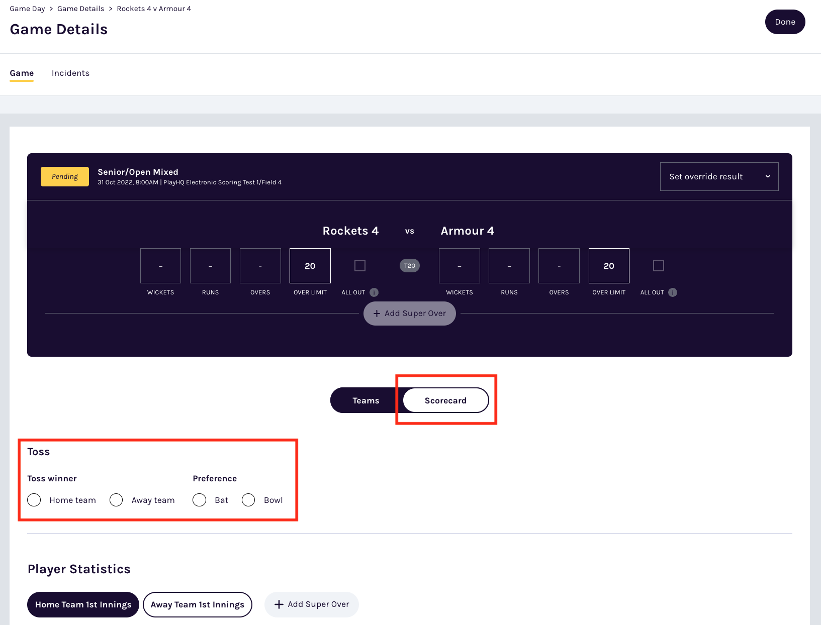821x625 pixels.
Task: Switch to the Incidents tab
Action: (x=70, y=73)
